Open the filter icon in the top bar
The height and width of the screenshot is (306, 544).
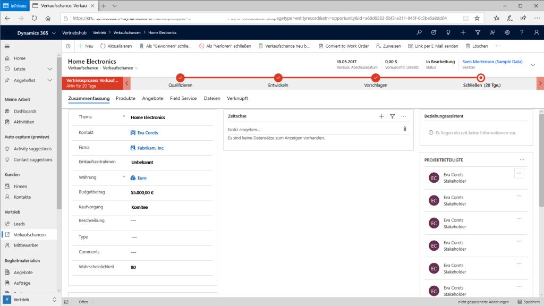pos(478,32)
